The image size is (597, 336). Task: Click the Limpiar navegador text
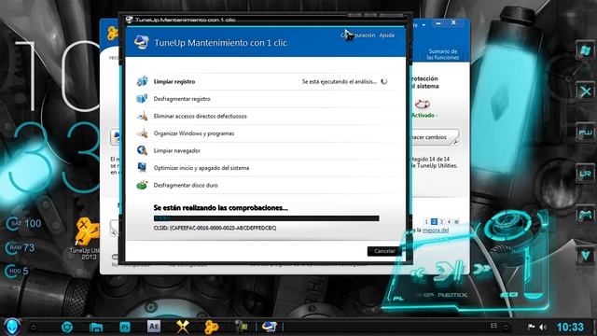click(176, 150)
